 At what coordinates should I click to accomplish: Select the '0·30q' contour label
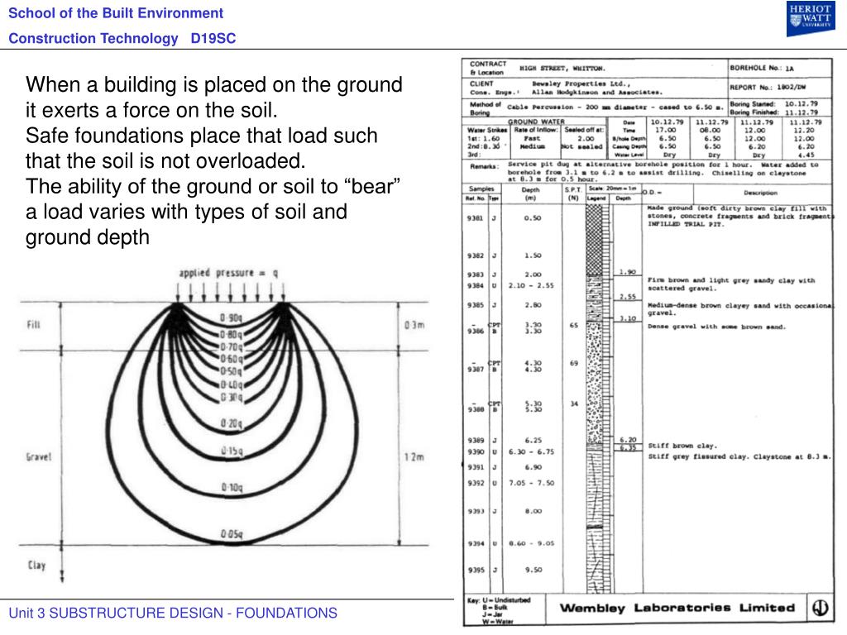(232, 398)
